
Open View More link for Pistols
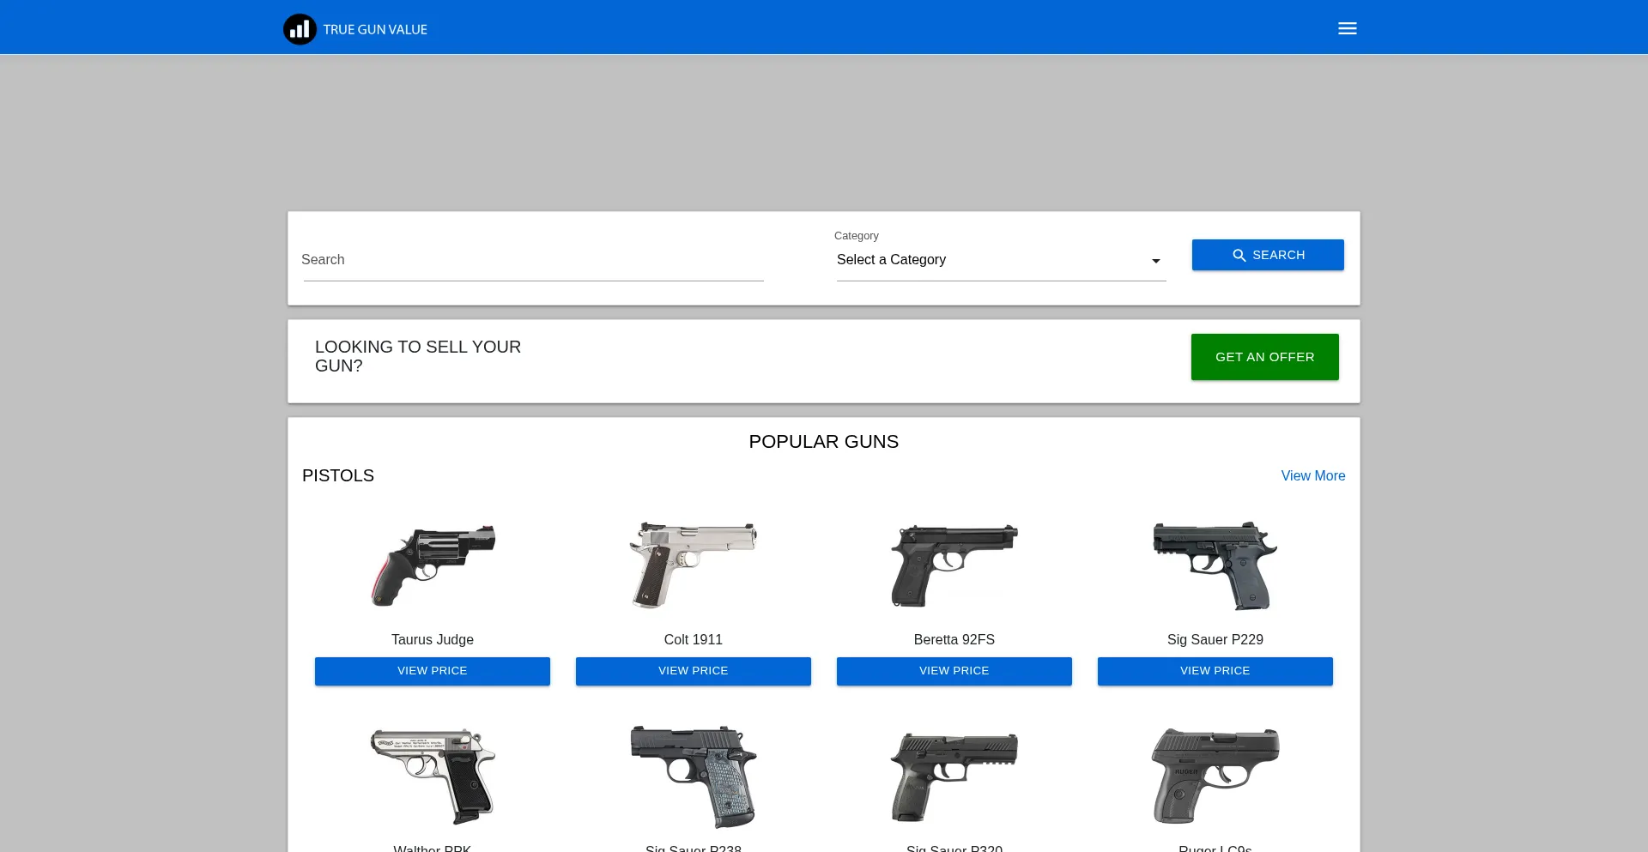click(1312, 476)
